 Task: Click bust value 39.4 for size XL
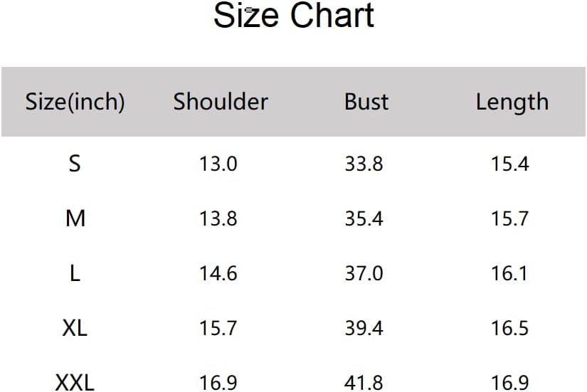coord(364,328)
